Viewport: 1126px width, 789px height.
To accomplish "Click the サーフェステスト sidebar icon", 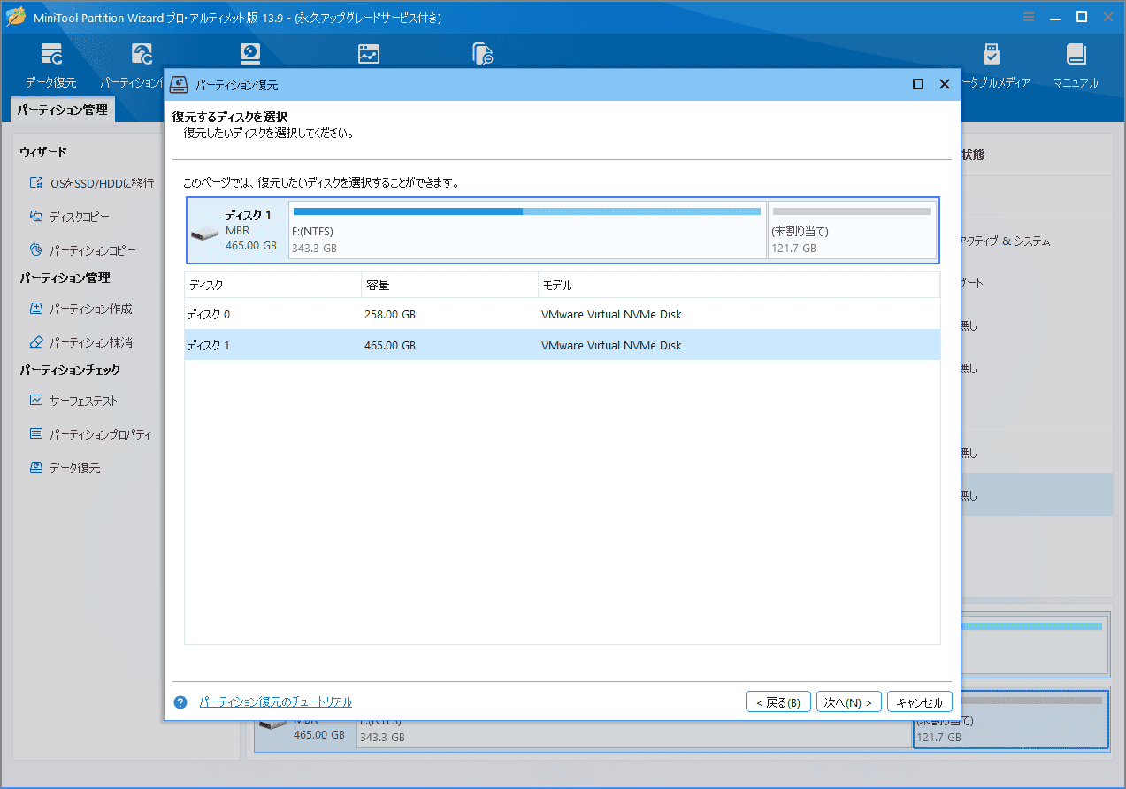I will [x=36, y=400].
